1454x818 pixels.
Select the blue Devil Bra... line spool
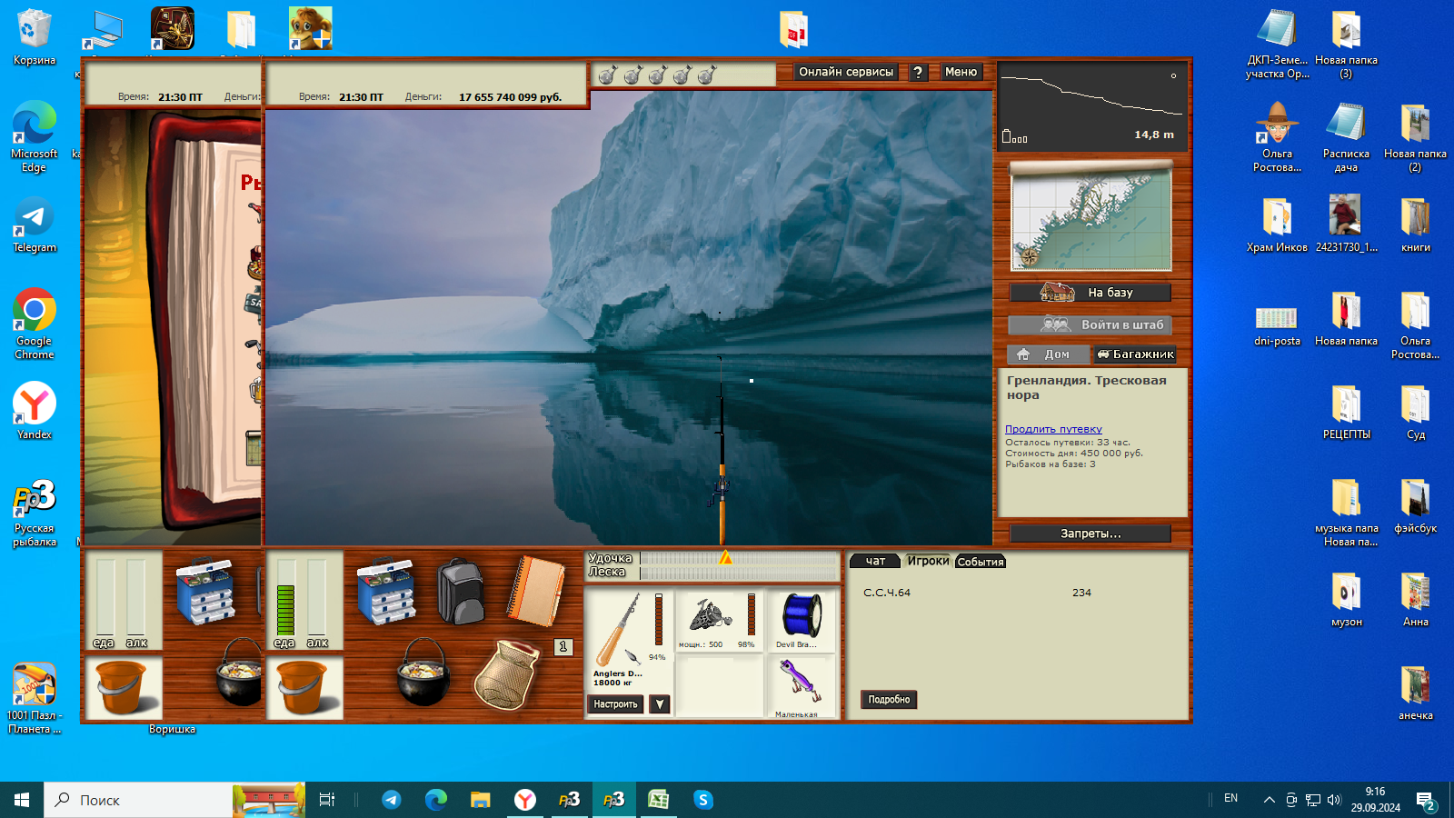(x=801, y=620)
